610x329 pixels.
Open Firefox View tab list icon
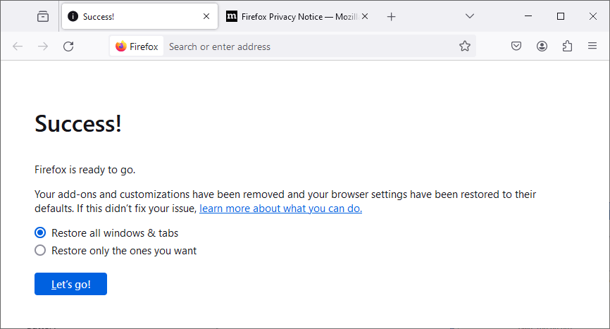click(x=43, y=16)
